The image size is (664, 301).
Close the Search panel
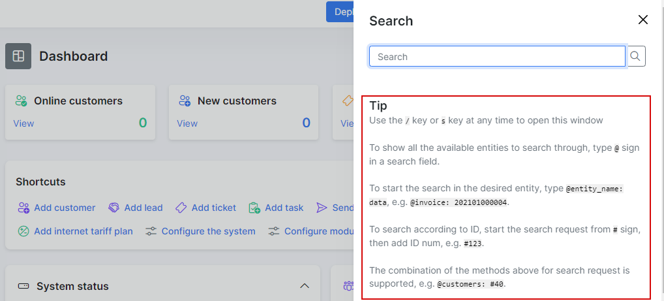tap(643, 20)
